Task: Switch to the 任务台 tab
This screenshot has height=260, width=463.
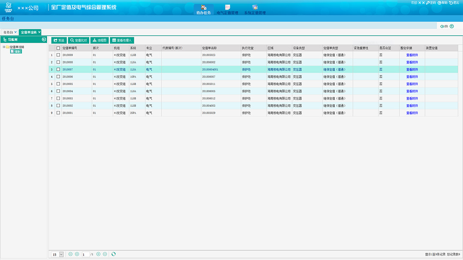Action: pos(8,32)
